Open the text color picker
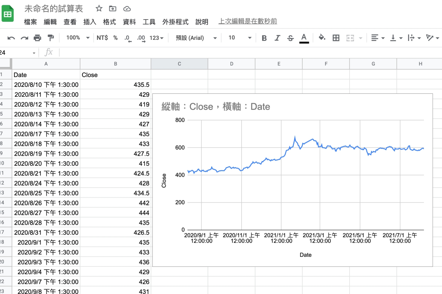This screenshot has height=294, width=442. click(304, 38)
